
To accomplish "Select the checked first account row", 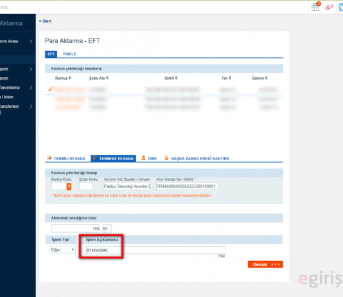I will click(164, 89).
